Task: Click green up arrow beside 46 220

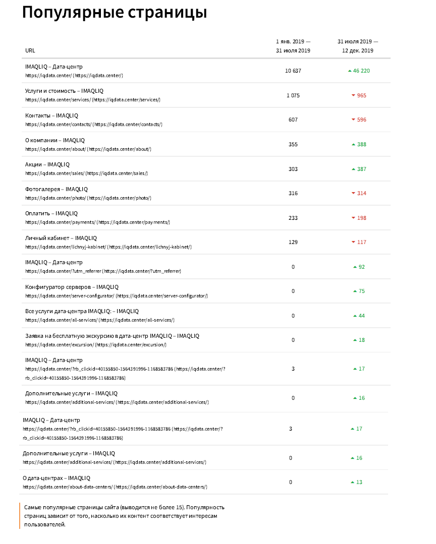Action: point(350,71)
